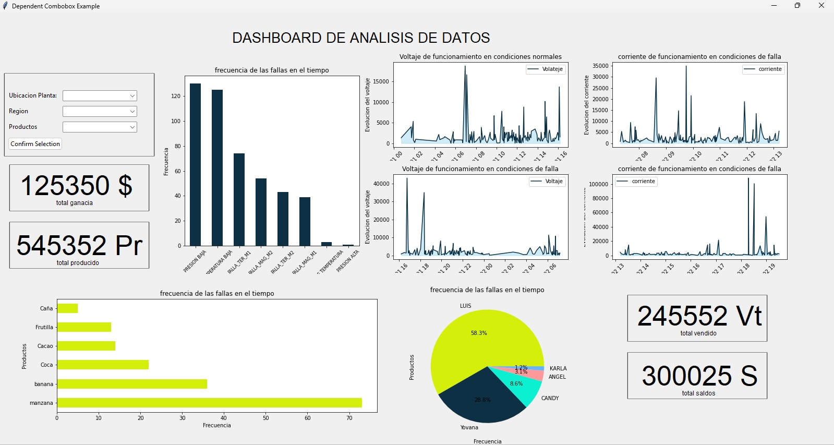Open the Productos combobox arrow
The height and width of the screenshot is (445, 834).
pos(132,127)
